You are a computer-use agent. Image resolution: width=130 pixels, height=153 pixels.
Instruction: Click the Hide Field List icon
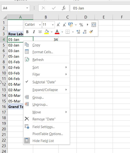coord(27,141)
